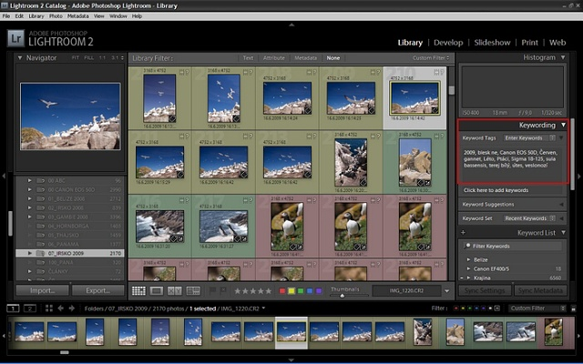Open the Metadata menu
583x364 pixels.
pos(78,16)
